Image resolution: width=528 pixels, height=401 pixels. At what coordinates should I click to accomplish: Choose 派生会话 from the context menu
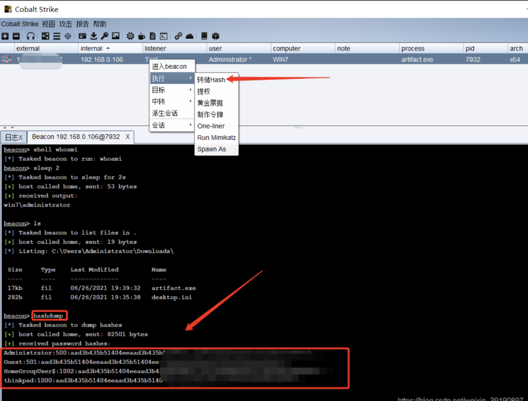tap(172, 113)
